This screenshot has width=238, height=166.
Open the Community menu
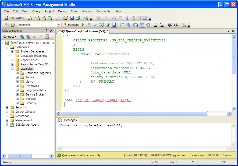click(x=103, y=11)
